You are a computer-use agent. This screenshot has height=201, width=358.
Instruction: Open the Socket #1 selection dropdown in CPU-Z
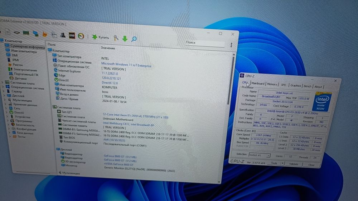click(260, 155)
